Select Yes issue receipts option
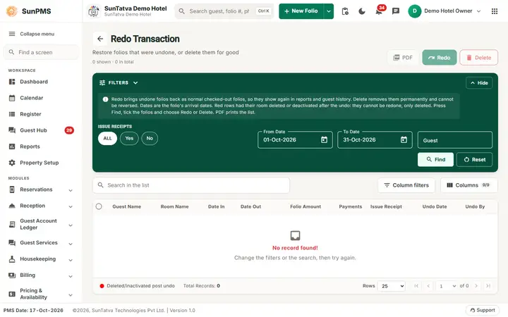The width and height of the screenshot is (508, 317). click(129, 139)
